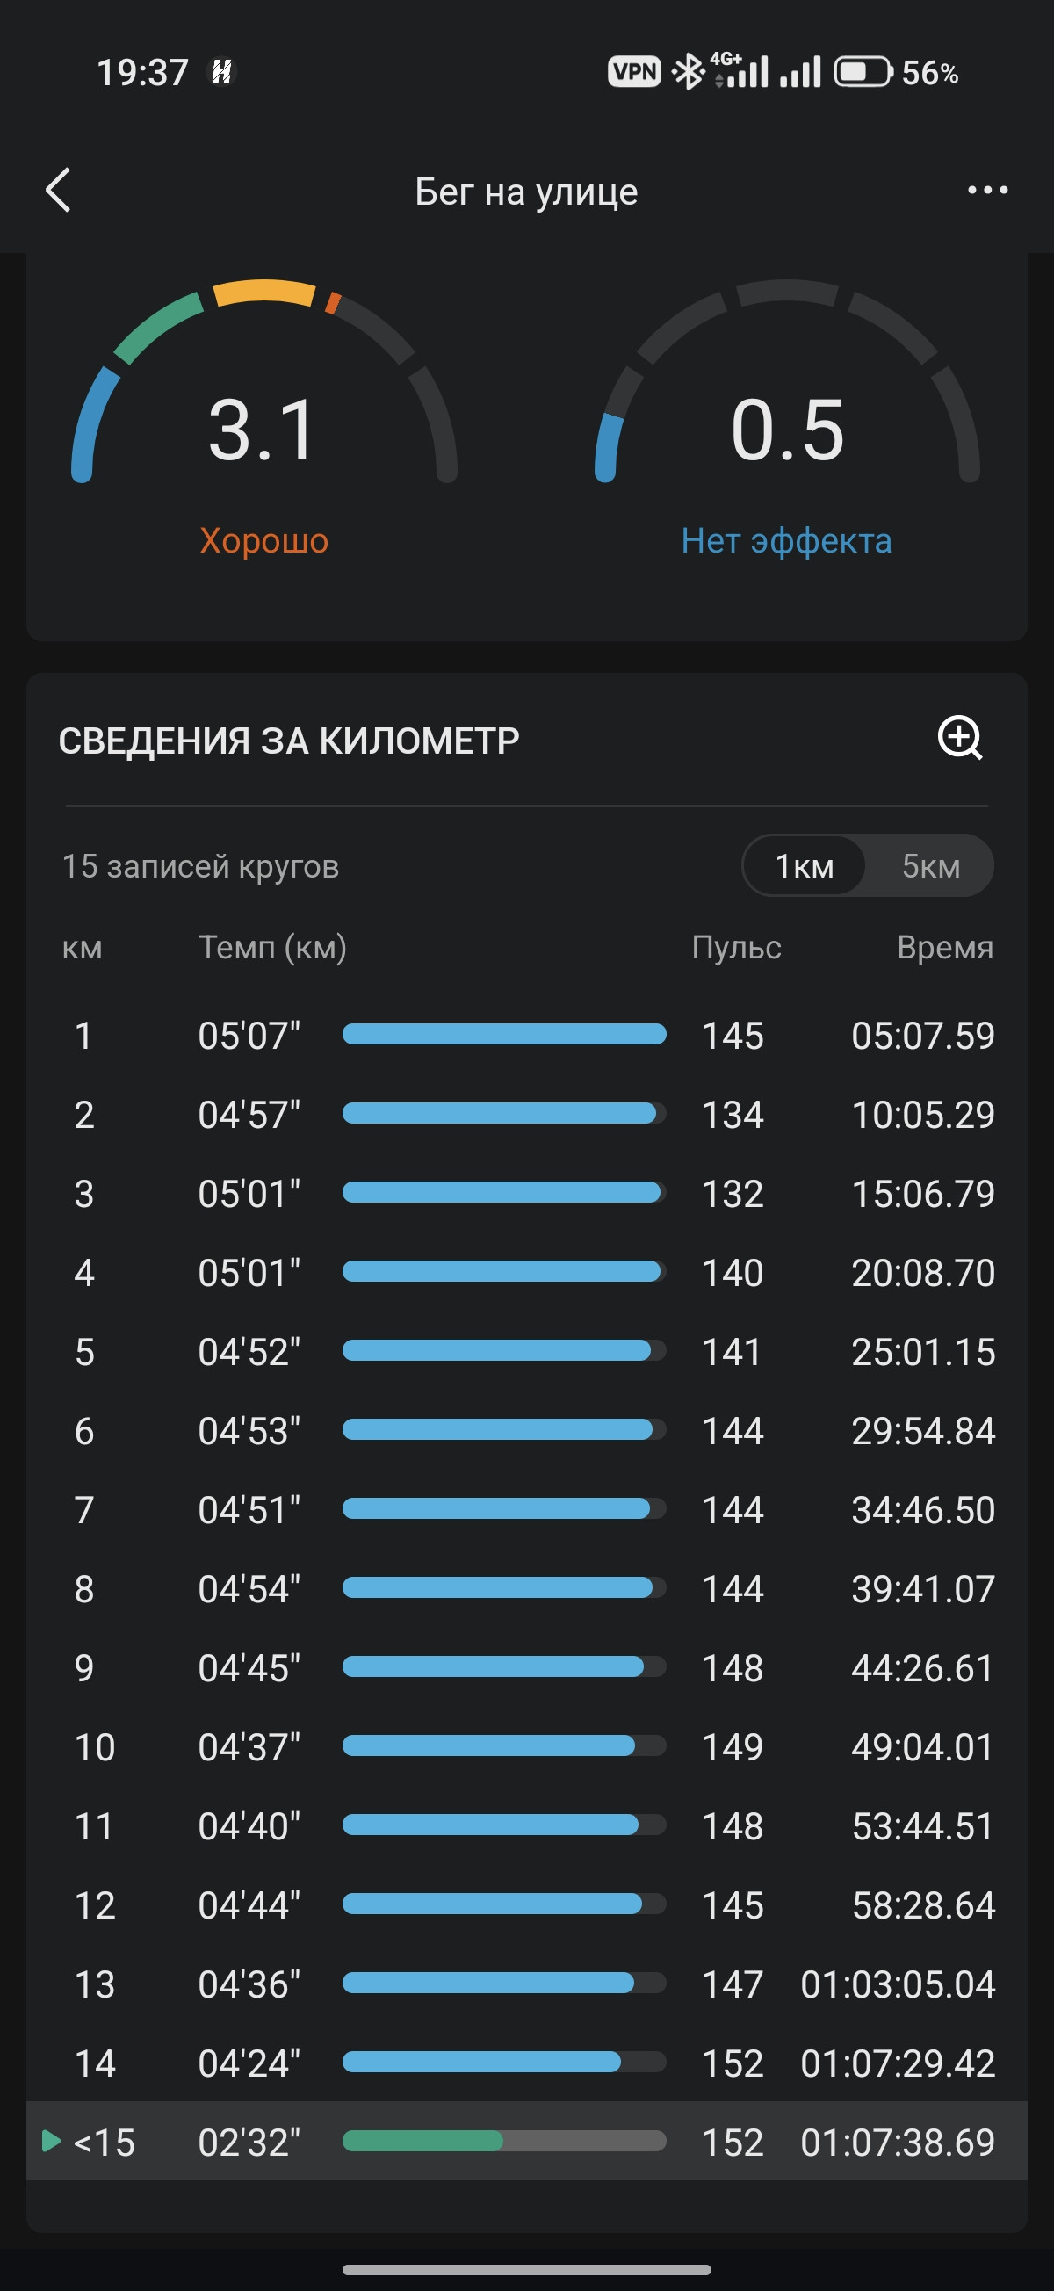The width and height of the screenshot is (1054, 2291).
Task: Tap the СВЕДЕНИЯ ЗА КИЛОМЕТР section title
Action: tap(289, 740)
